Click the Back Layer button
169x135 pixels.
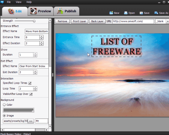tap(97, 21)
